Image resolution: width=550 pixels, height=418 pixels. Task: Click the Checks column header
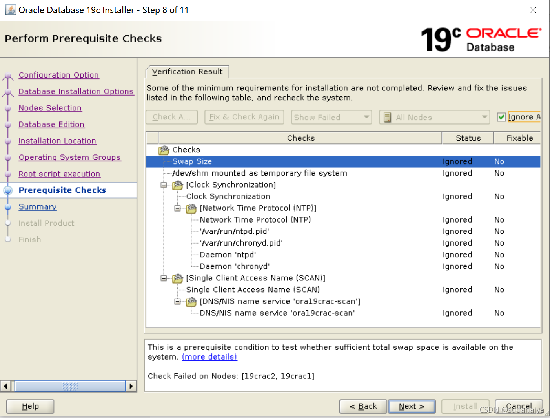tap(300, 138)
